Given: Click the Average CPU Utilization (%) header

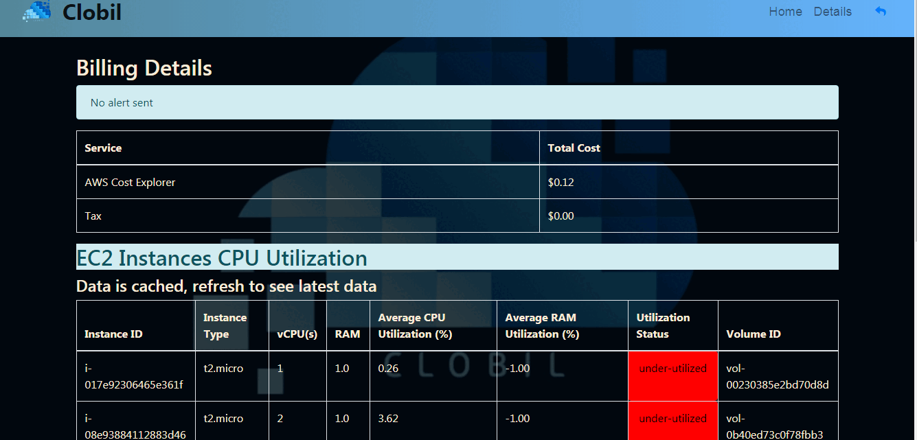Looking at the screenshot, I should 415,326.
